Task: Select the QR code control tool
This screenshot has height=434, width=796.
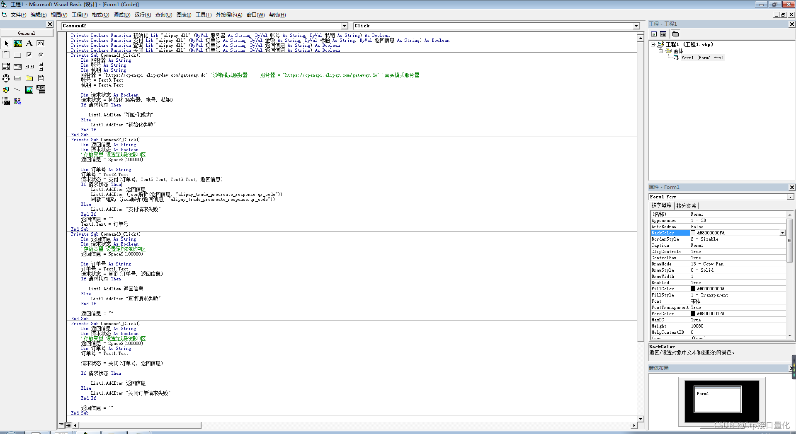Action: tap(18, 101)
